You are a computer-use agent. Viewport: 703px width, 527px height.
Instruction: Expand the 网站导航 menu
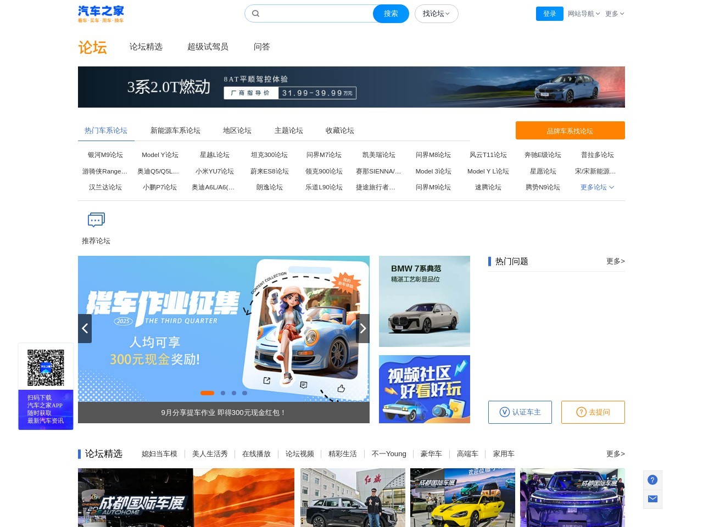tap(584, 14)
